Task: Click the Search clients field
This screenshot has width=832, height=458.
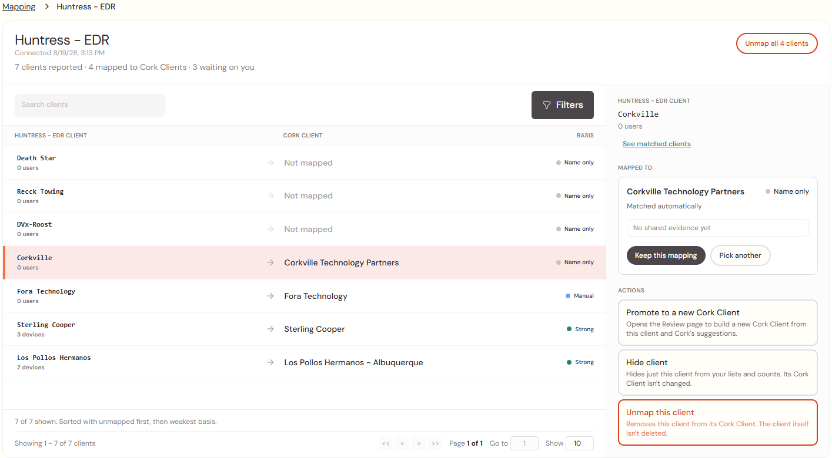Action: (90, 105)
